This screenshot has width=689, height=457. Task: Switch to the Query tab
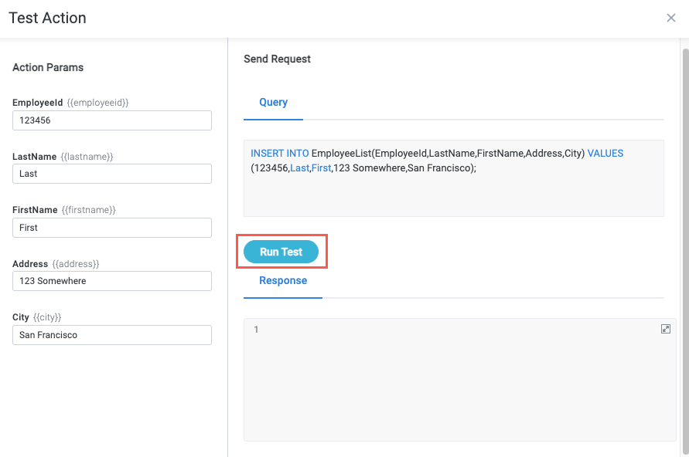point(273,102)
